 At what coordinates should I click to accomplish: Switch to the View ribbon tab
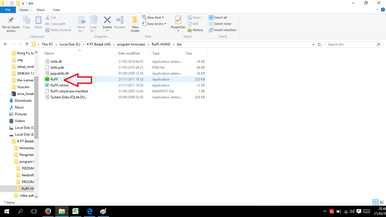click(56, 10)
